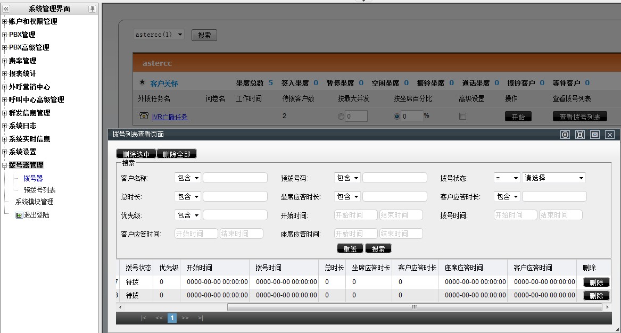Viewport: 621px width, 333px height.
Task: Open 预拨号列表 in the sidebar
Action: [x=39, y=190]
